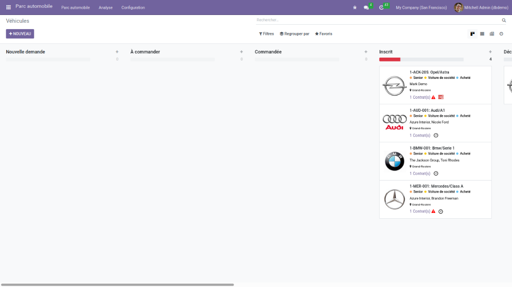Viewport: 512px width, 287px height.
Task: Switch to list view
Action: [x=482, y=34]
